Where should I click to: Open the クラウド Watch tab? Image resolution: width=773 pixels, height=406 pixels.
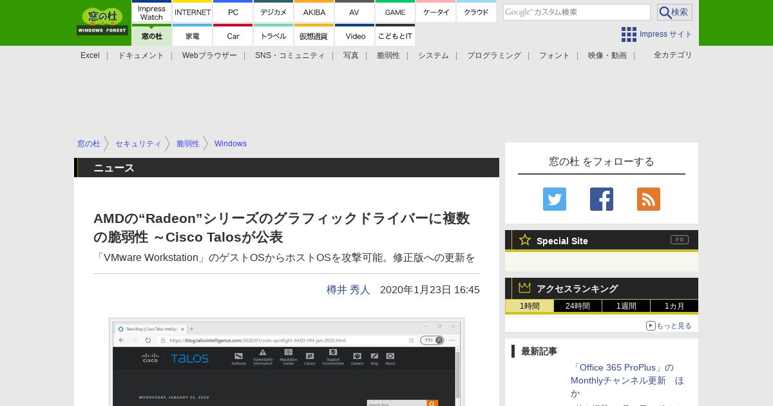tap(477, 12)
